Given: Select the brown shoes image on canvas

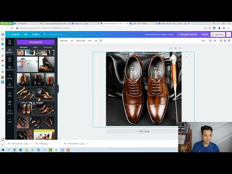Looking at the screenshot, I should click(144, 89).
